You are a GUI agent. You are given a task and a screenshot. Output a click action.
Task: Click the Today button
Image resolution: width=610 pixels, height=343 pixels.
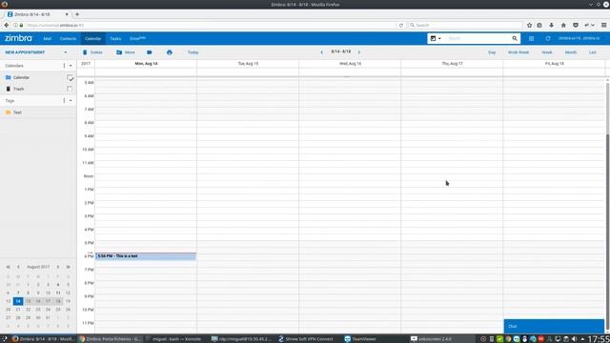click(x=193, y=52)
